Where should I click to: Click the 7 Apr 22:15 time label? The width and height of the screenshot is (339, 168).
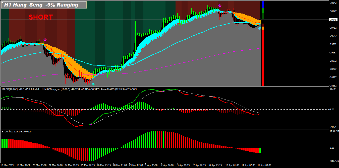pyautogui.click(x=199, y=165)
